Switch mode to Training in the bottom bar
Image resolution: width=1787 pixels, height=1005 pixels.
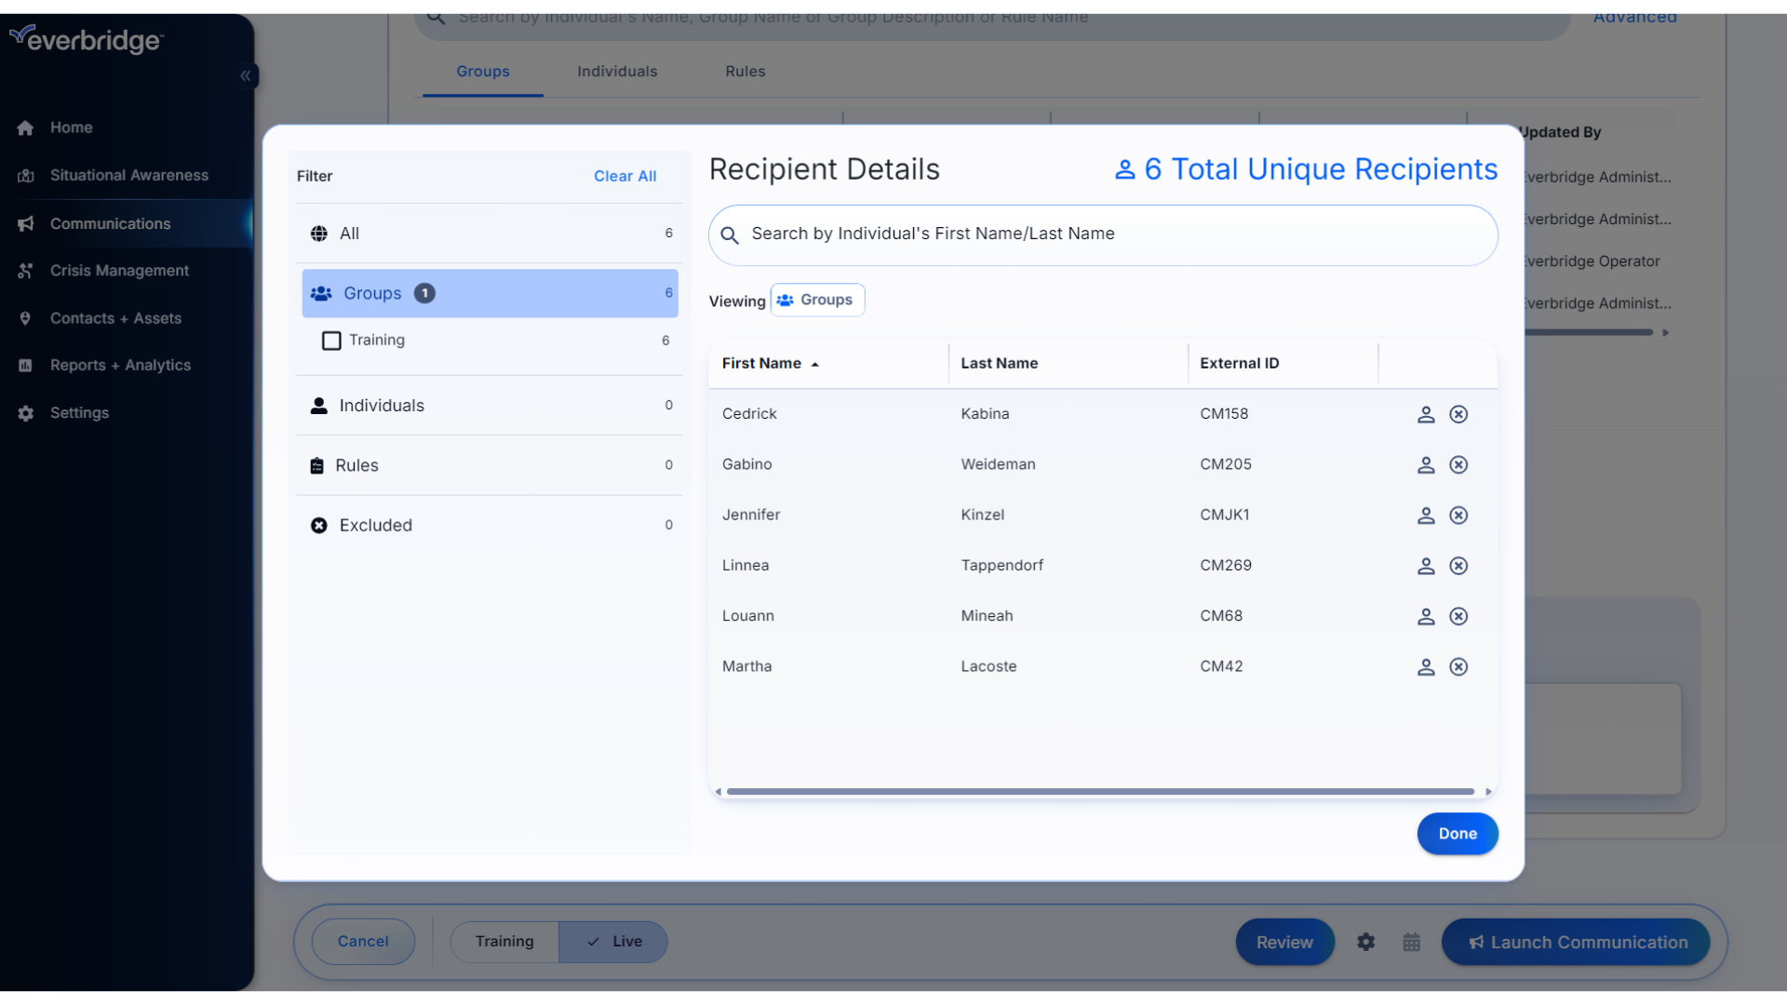(504, 942)
